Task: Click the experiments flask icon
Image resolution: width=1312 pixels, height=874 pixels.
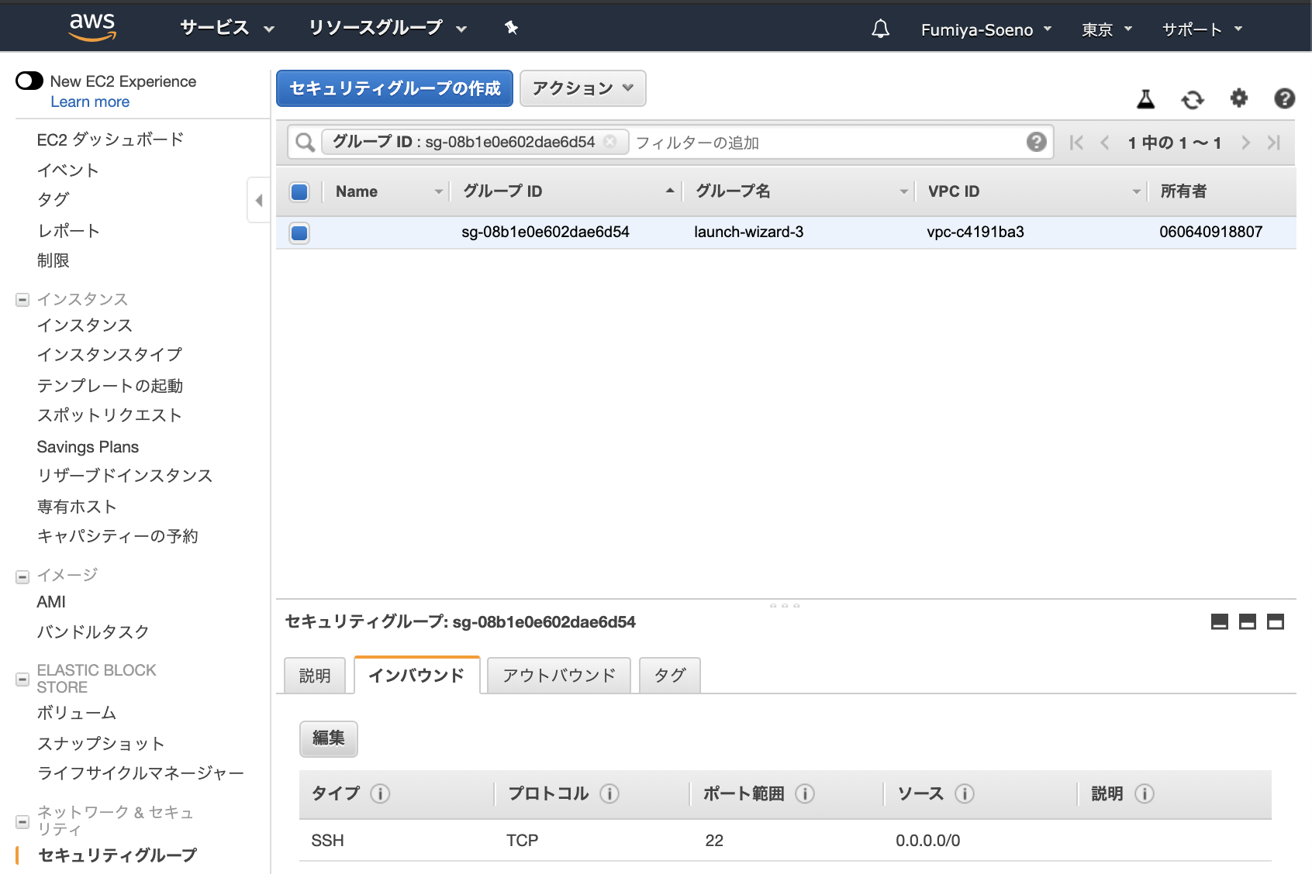Action: tap(1146, 99)
